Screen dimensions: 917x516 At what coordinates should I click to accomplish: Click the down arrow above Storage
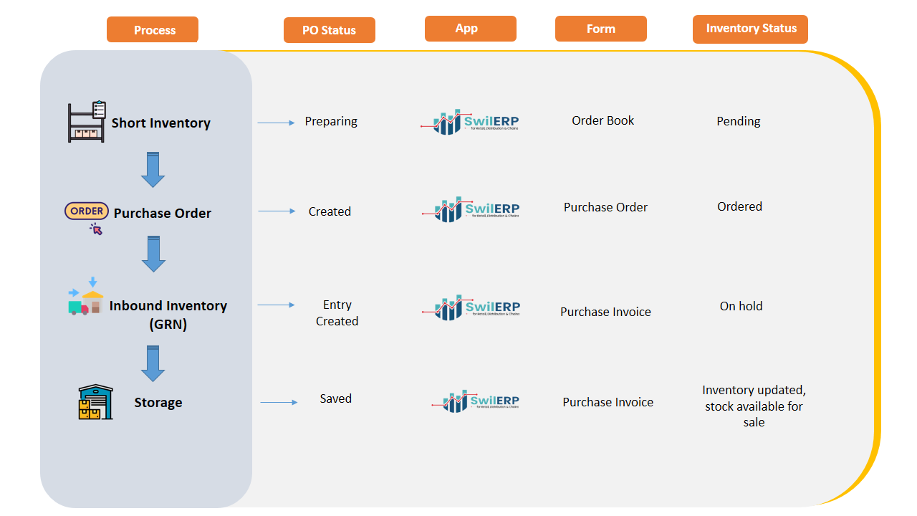click(153, 363)
